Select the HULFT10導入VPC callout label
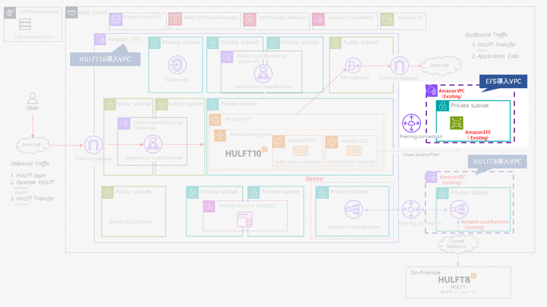This screenshot has width=547, height=307. (x=105, y=59)
